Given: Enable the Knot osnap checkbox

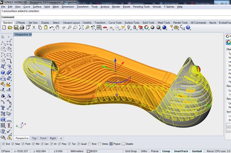Looking at the screenshot, I should click(89, 144).
